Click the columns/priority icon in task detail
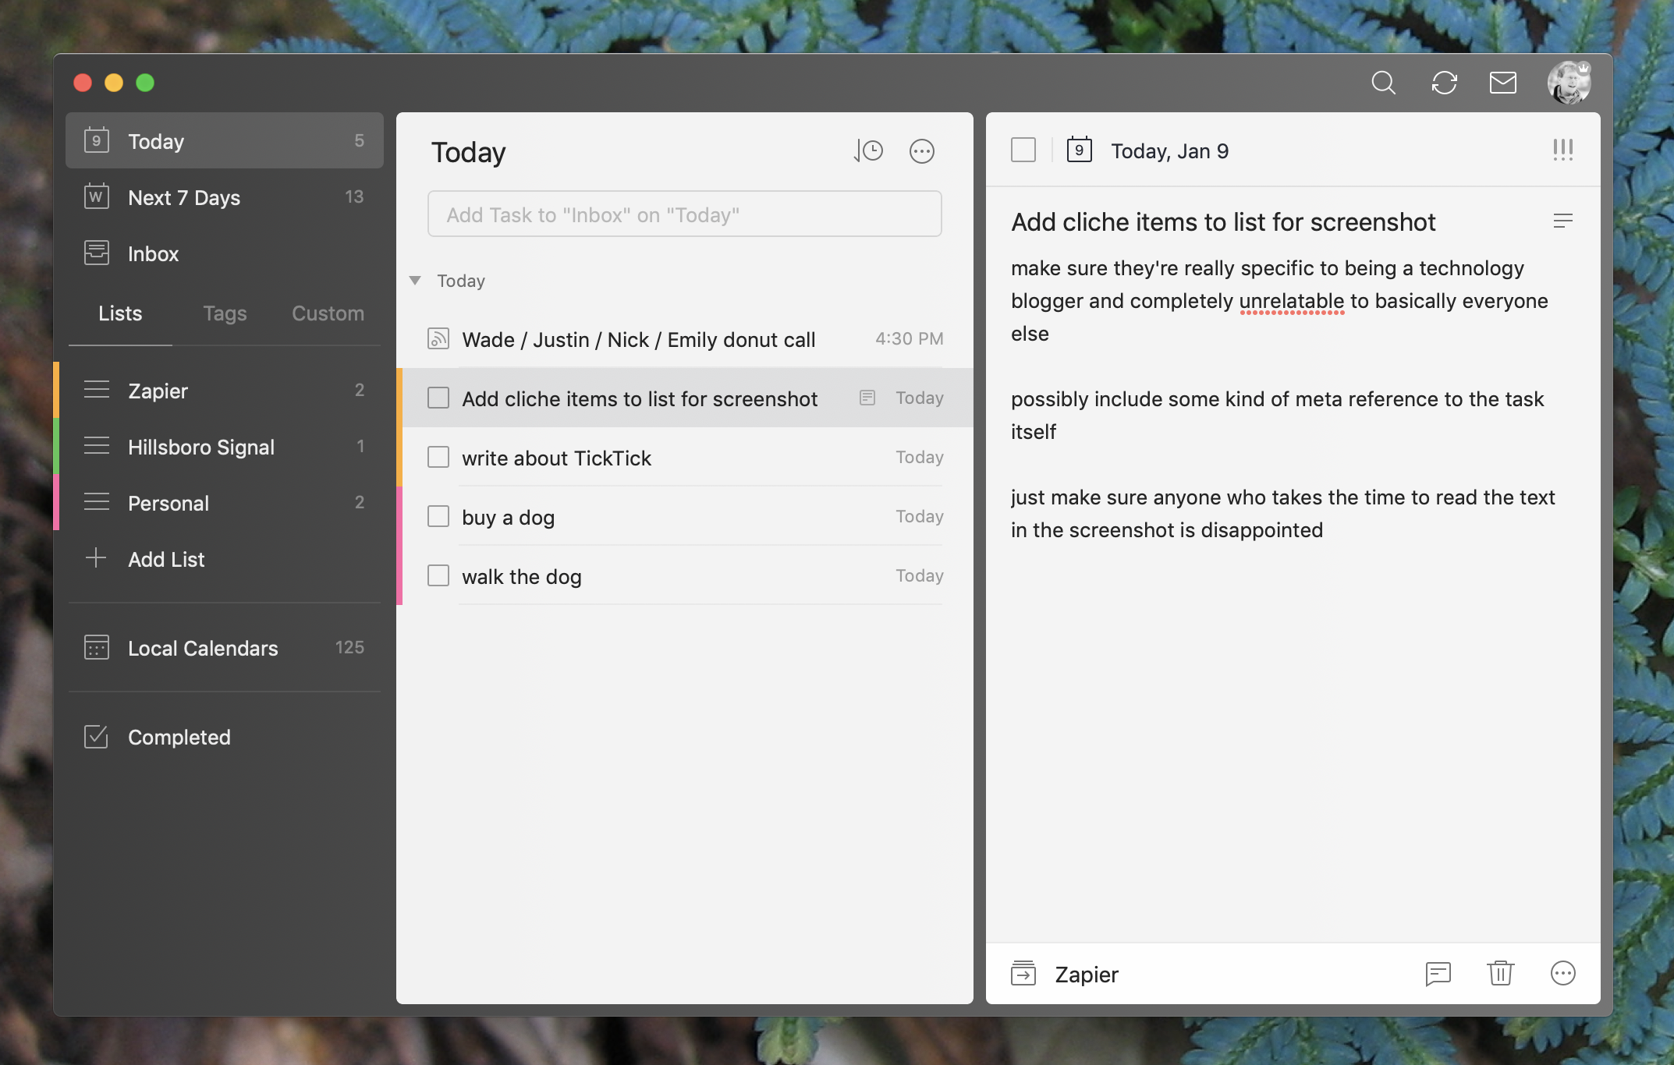Viewport: 1674px width, 1065px height. click(x=1563, y=149)
